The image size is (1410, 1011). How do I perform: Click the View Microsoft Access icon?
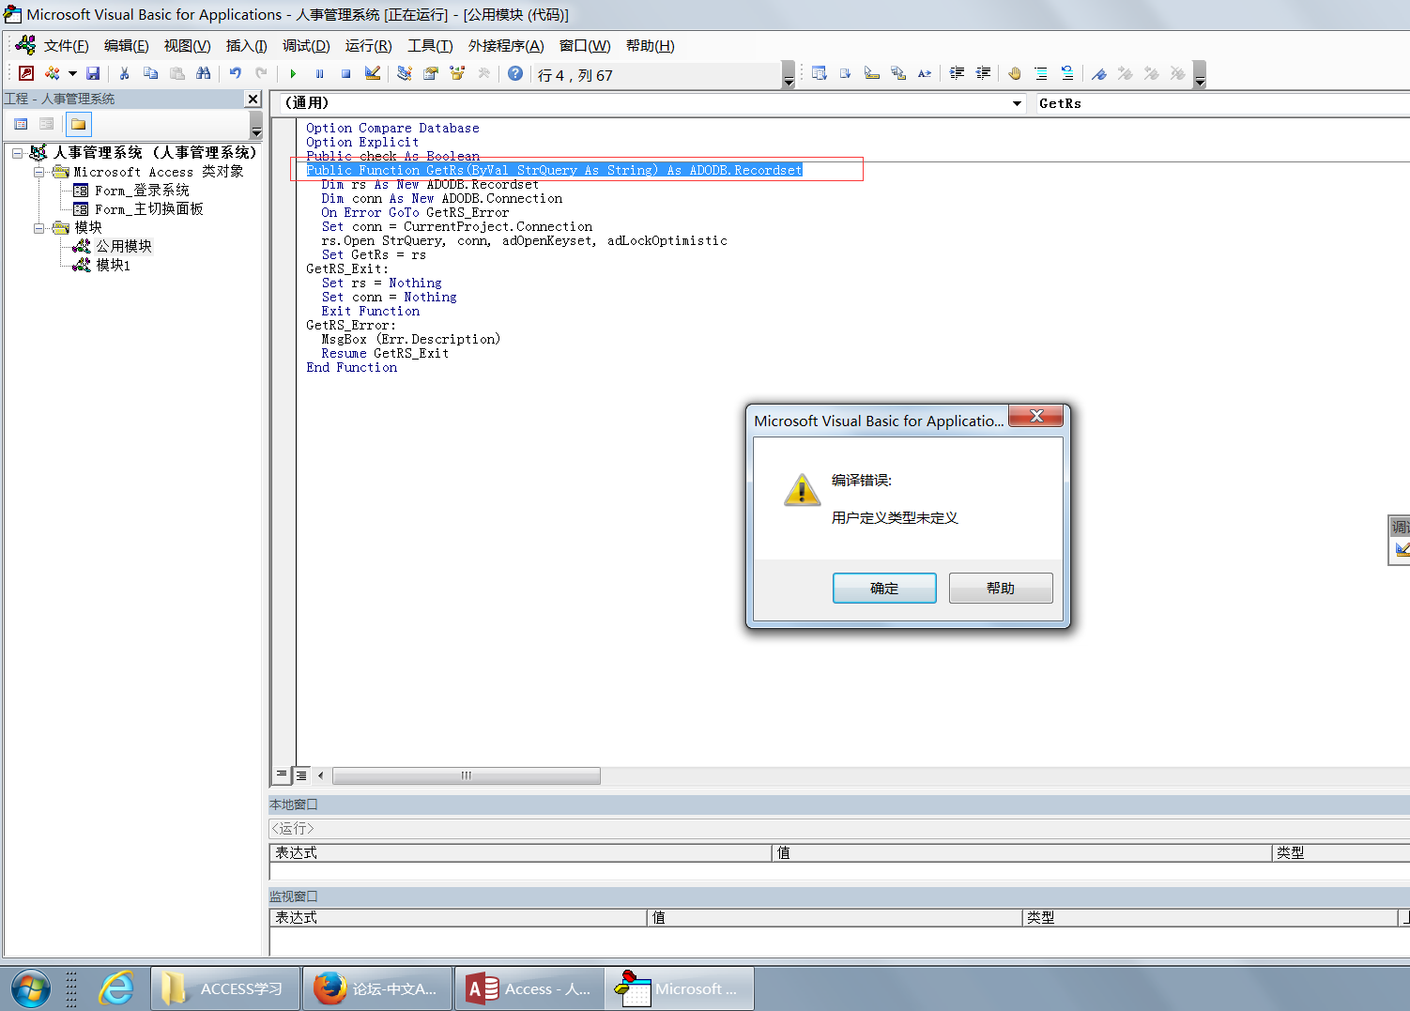[x=26, y=73]
